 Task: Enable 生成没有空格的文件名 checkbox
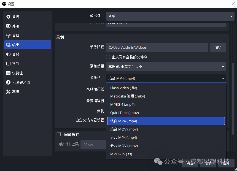(108, 57)
